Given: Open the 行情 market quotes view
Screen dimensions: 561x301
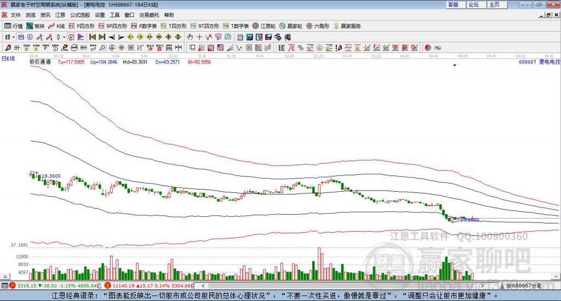Looking at the screenshot, I should tap(13, 26).
